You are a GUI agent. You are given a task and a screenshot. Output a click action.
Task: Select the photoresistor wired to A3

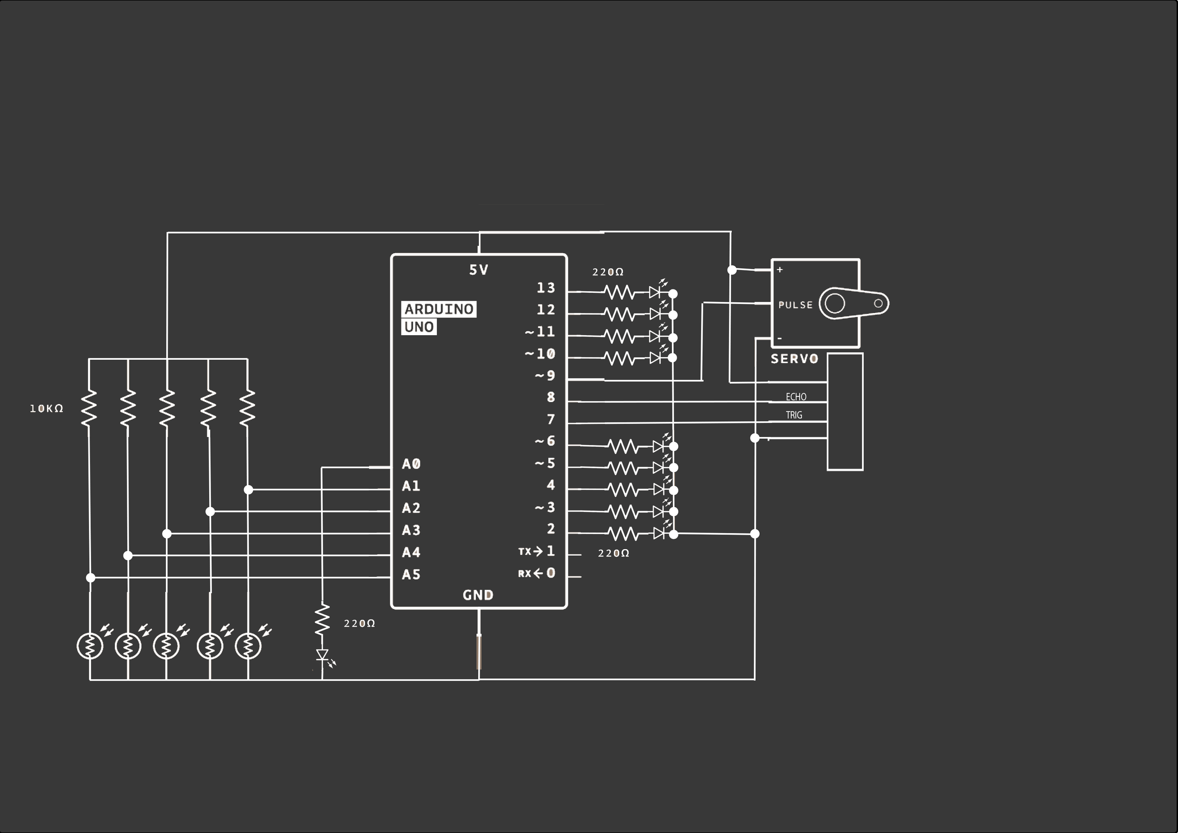tap(166, 646)
